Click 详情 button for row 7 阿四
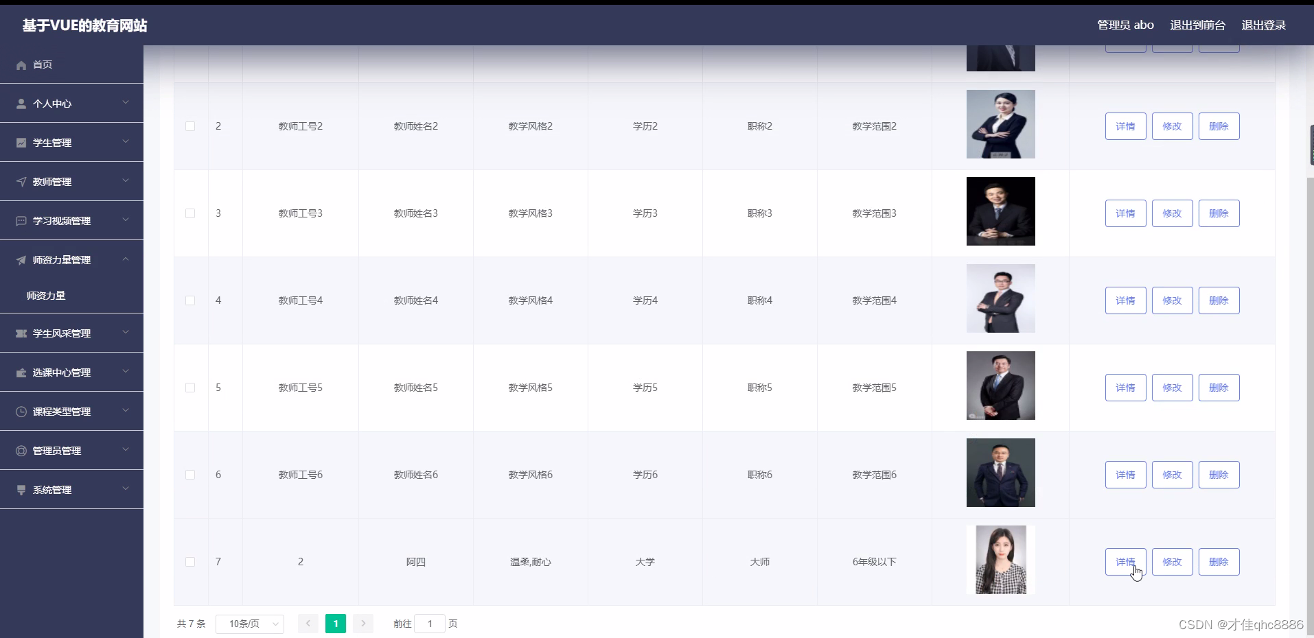Screen dimensions: 1314x638 [x=1126, y=562]
